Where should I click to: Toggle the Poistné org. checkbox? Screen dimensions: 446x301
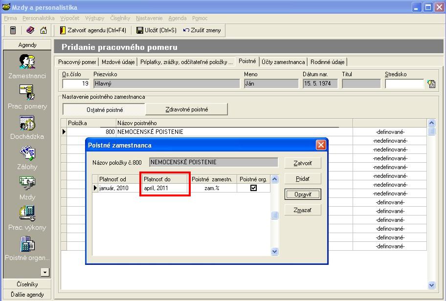click(253, 188)
